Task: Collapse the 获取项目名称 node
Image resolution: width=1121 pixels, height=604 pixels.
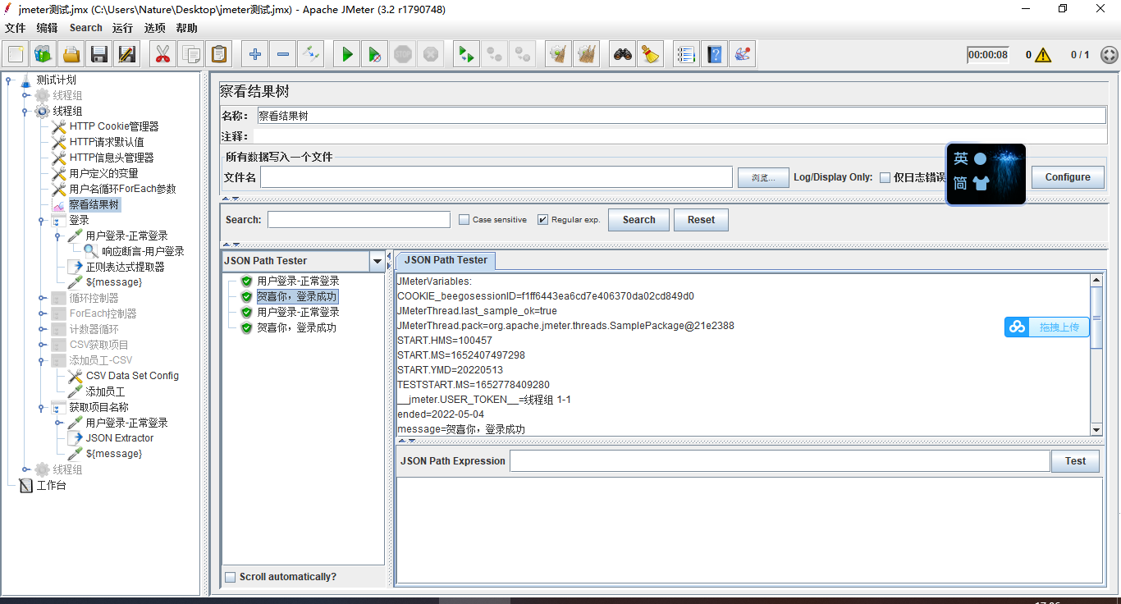Action: [x=42, y=407]
